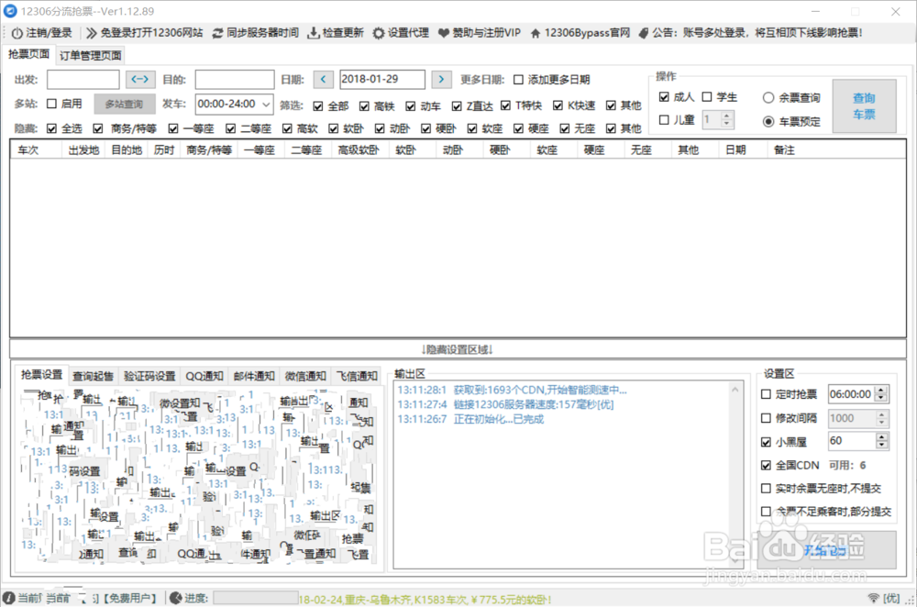Viewport: 917px width, 607px height.
Task: Click the departure station input field
Action: (83, 79)
